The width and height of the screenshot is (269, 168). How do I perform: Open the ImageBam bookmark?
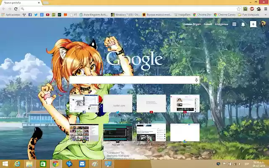182,15
